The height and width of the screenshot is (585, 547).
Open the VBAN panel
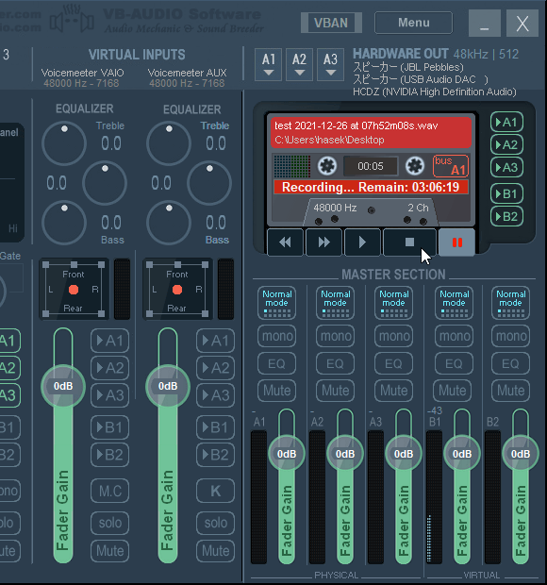coord(331,23)
